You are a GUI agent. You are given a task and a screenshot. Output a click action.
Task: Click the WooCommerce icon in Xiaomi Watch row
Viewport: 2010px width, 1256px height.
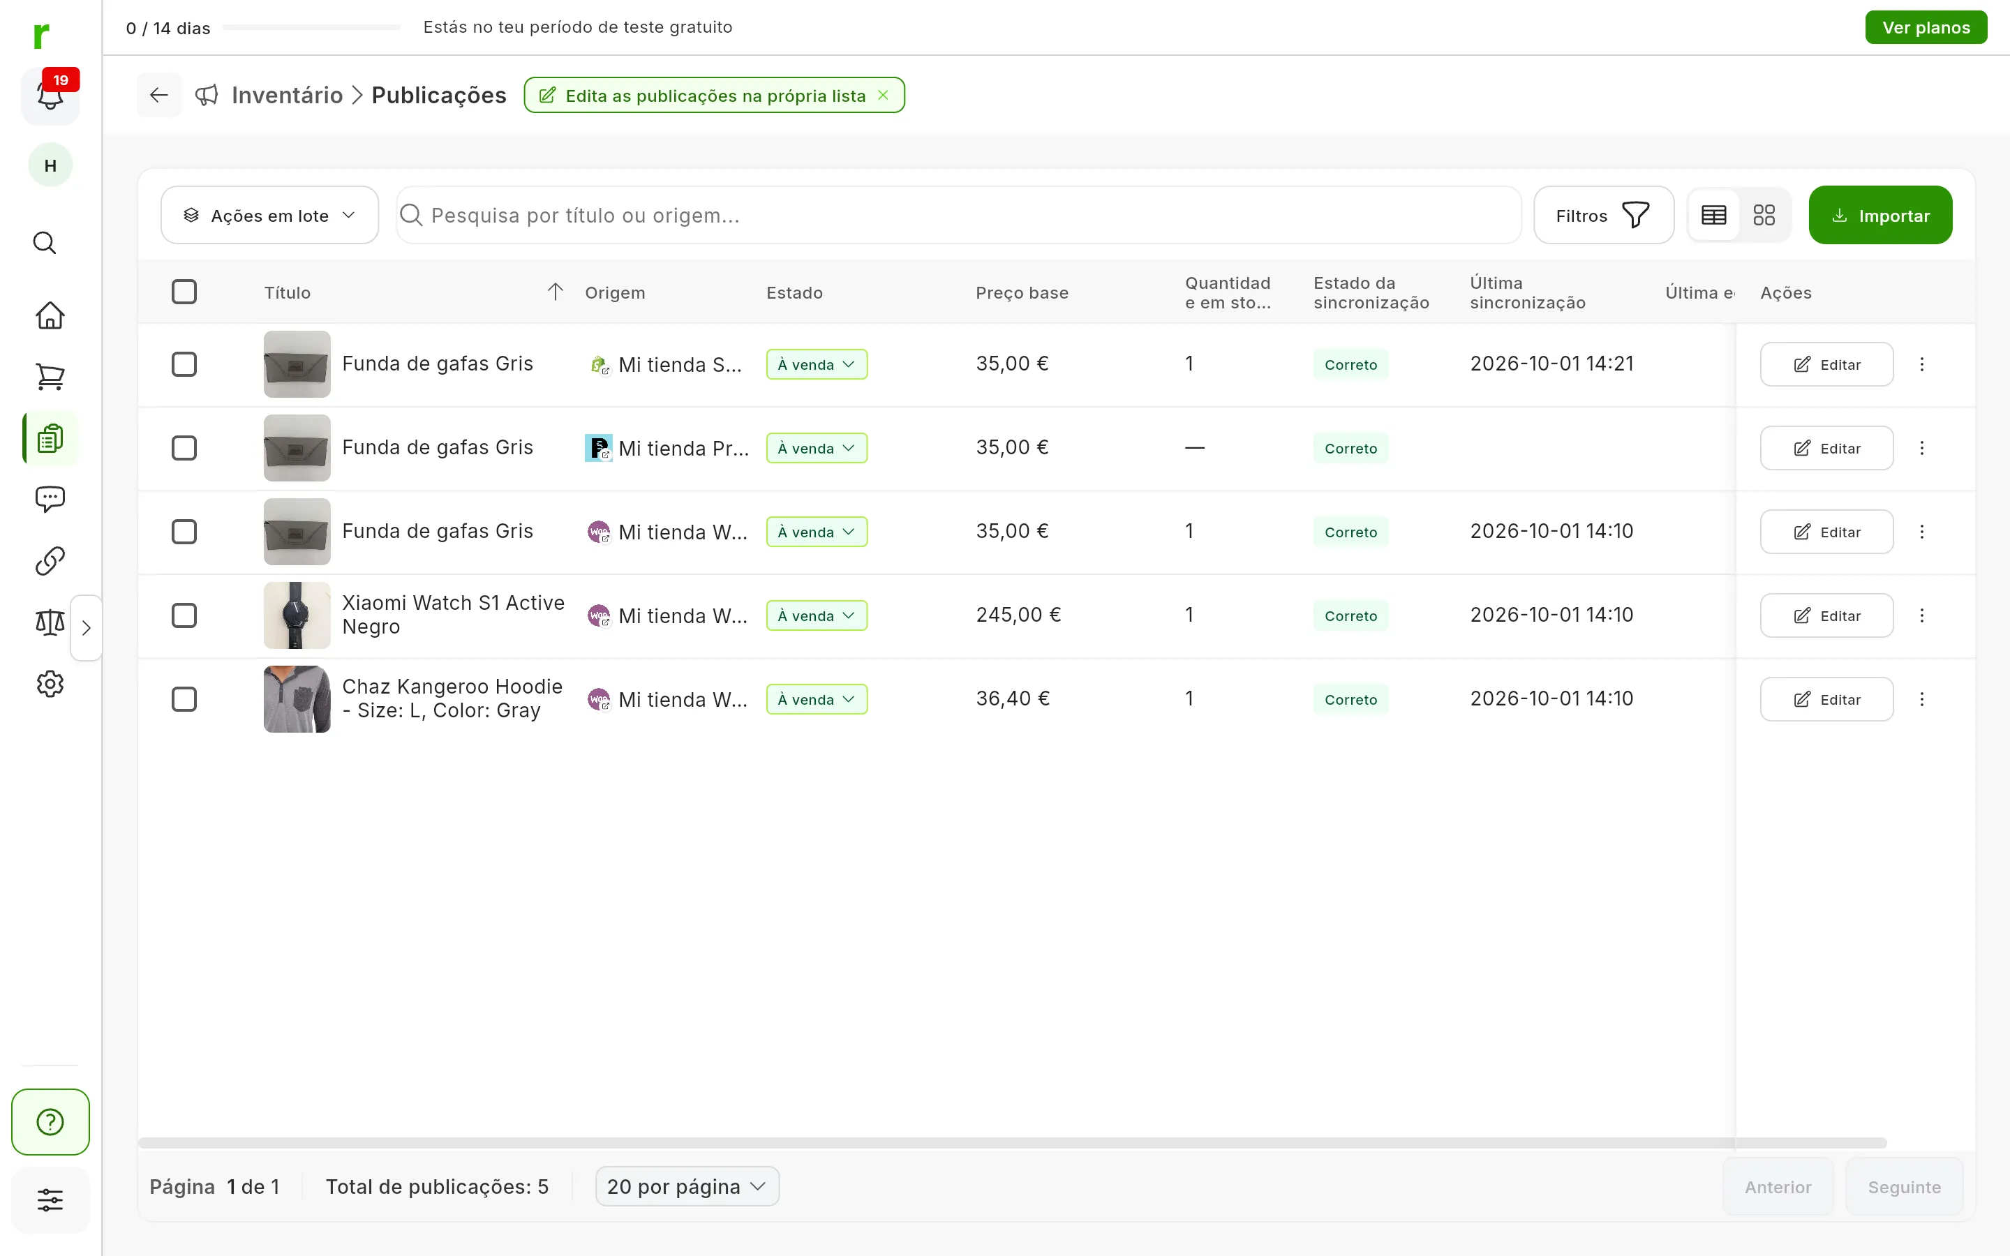[599, 615]
